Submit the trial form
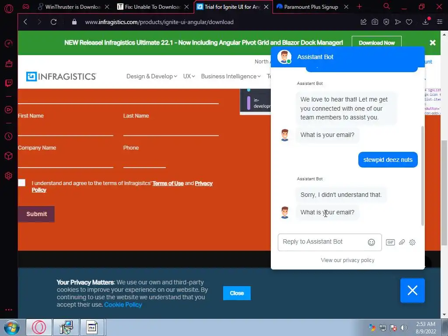The width and height of the screenshot is (448, 336). (36, 214)
